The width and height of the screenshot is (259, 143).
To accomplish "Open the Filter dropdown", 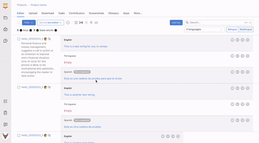I will [29, 23].
